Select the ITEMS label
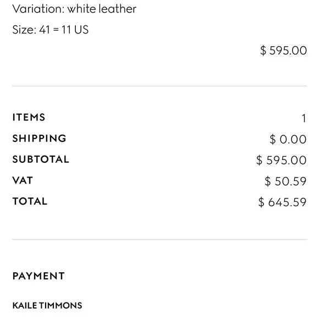The width and height of the screenshot is (319, 319). (x=29, y=117)
